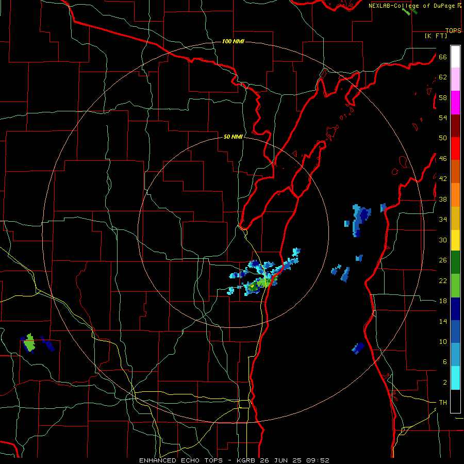The width and height of the screenshot is (464, 464).
Task: Pick the dark red maroon legend swatch
Action: coord(455,125)
